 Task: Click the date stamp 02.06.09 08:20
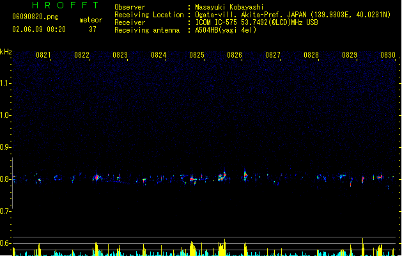coord(39,29)
